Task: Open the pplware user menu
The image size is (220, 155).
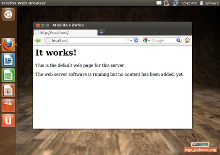Action: coord(209,3)
